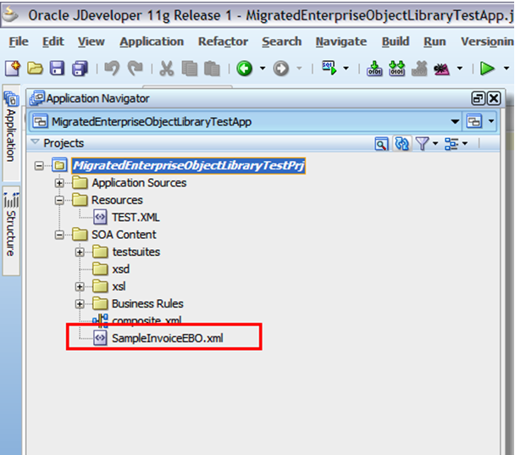
Task: Click the SQL worksheet icon
Action: pos(329,68)
